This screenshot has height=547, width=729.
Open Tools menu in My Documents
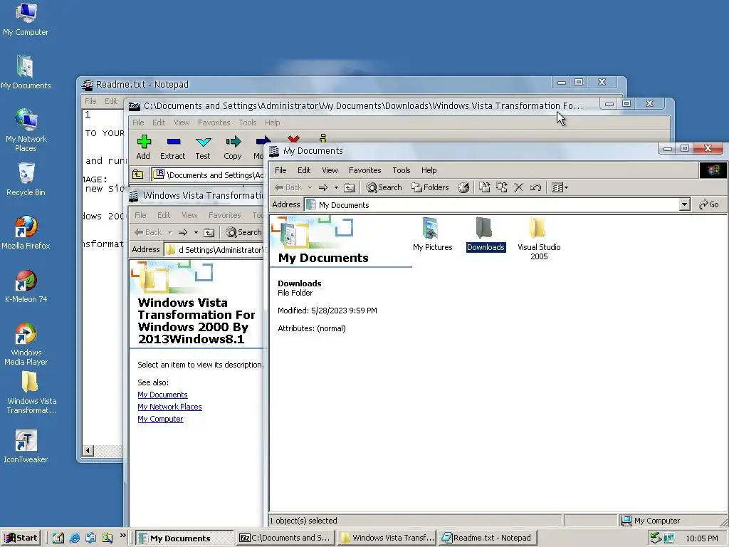click(x=402, y=170)
